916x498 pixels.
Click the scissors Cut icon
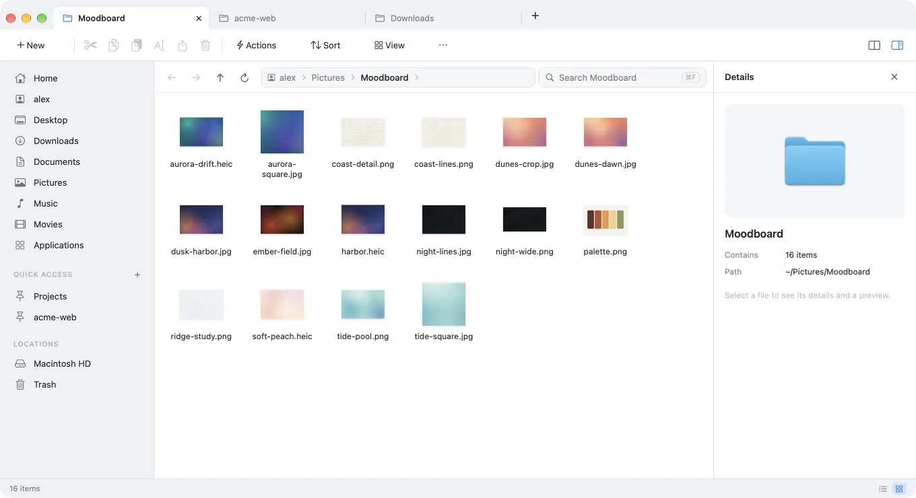point(91,45)
